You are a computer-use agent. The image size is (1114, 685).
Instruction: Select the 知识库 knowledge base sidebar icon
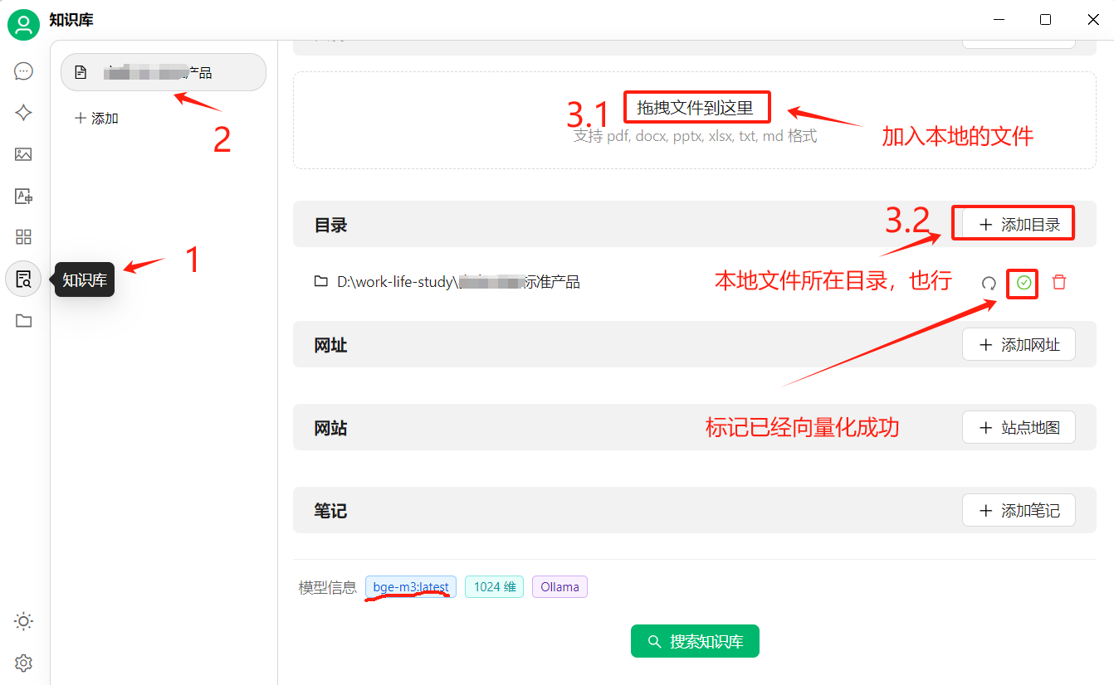point(23,279)
